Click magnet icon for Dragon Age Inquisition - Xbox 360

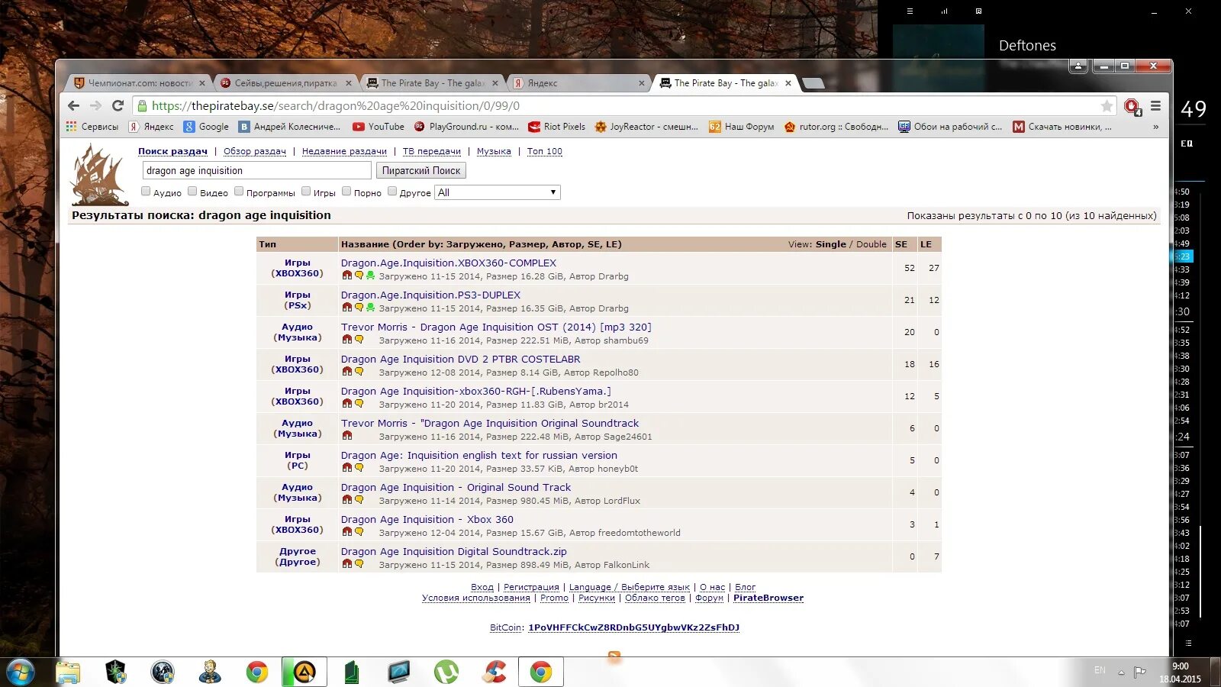[347, 532]
